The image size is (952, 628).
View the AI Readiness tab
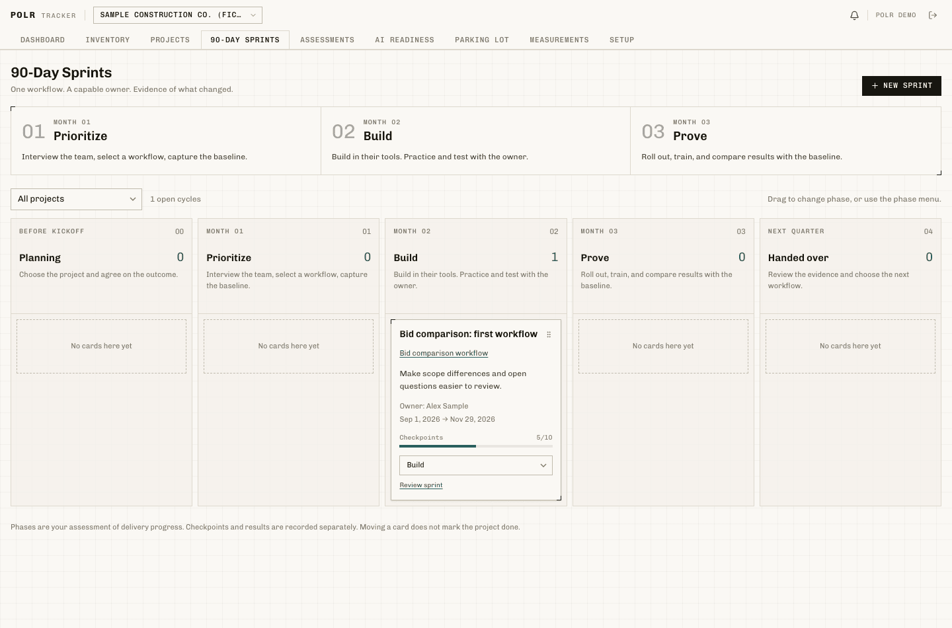tap(405, 40)
